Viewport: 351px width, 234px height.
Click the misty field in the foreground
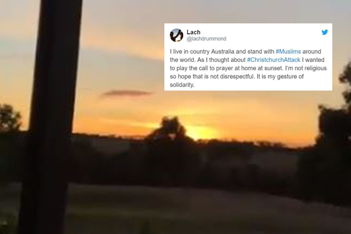(201, 208)
